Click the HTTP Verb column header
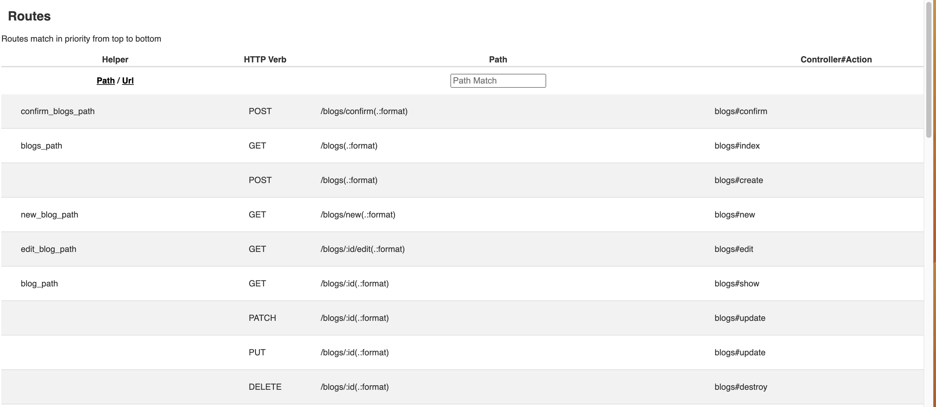The width and height of the screenshot is (936, 407). 265,59
